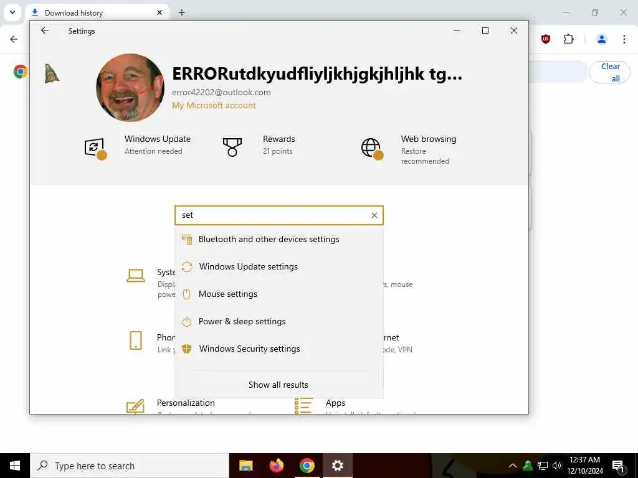The height and width of the screenshot is (478, 638).
Task: Open File Explorer from taskbar
Action: (x=245, y=466)
